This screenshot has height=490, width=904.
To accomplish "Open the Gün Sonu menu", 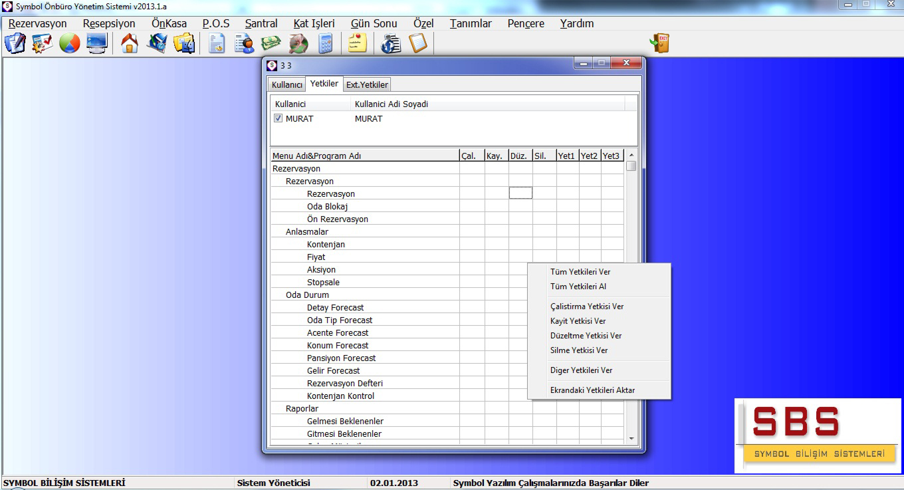I will pos(374,23).
